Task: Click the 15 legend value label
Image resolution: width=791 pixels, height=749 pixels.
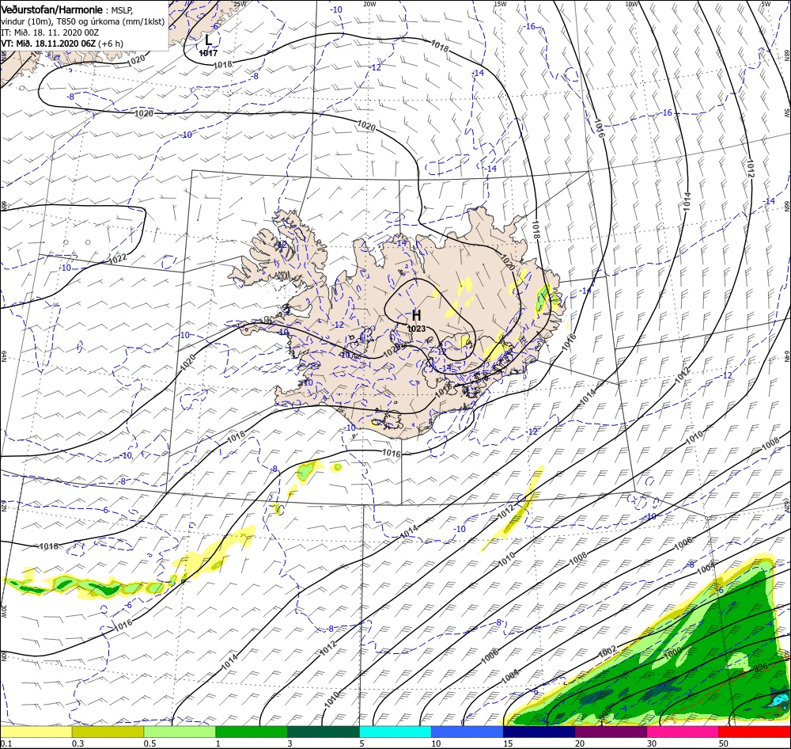Action: (508, 743)
